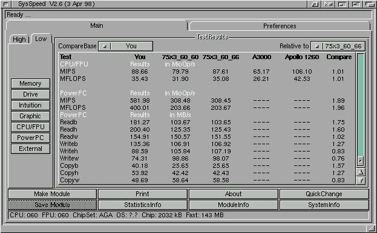This screenshot has height=233, width=377.
Task: Open the Relative to cycle gadget 75x3_60_66
Action: (x=338, y=46)
